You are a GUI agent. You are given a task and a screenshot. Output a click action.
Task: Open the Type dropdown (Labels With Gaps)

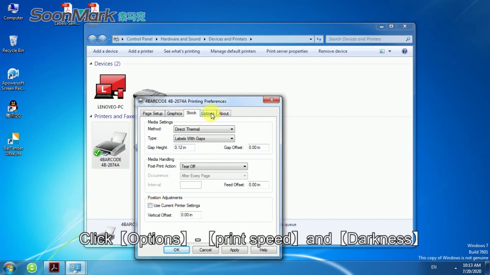204,139
